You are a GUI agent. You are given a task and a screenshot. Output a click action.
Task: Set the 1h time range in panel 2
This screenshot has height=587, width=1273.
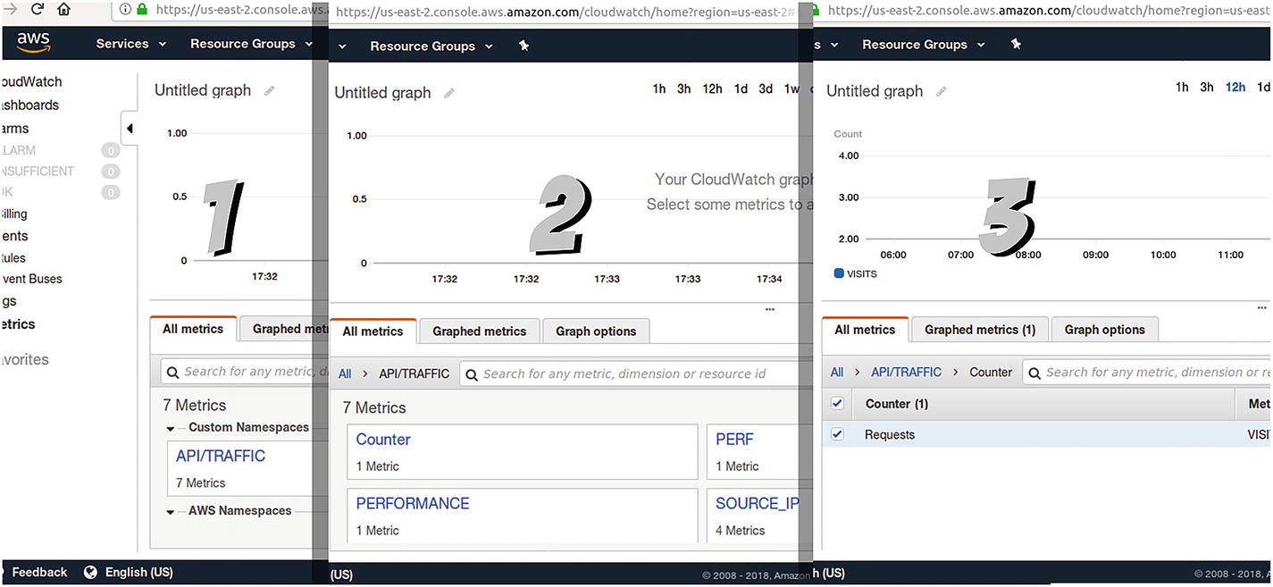point(659,88)
